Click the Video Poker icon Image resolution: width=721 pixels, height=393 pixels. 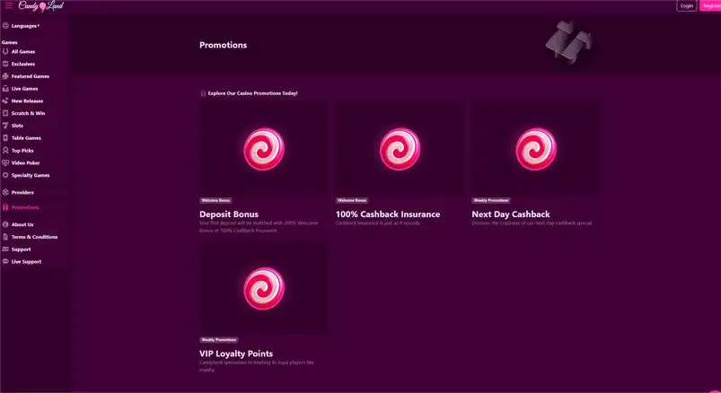5,163
